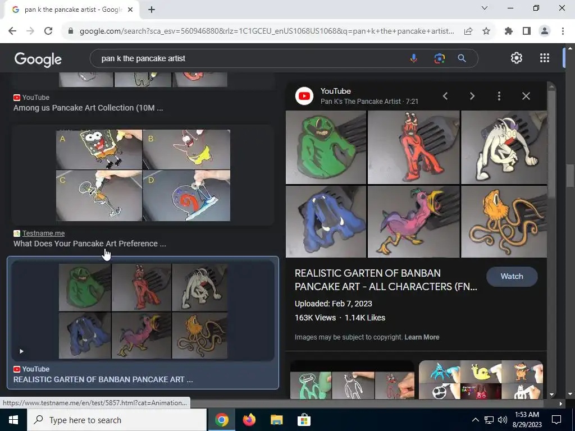Click the Watch button

(x=512, y=276)
